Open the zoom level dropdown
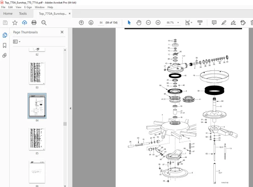The width and height of the screenshot is (253, 187). (x=178, y=23)
